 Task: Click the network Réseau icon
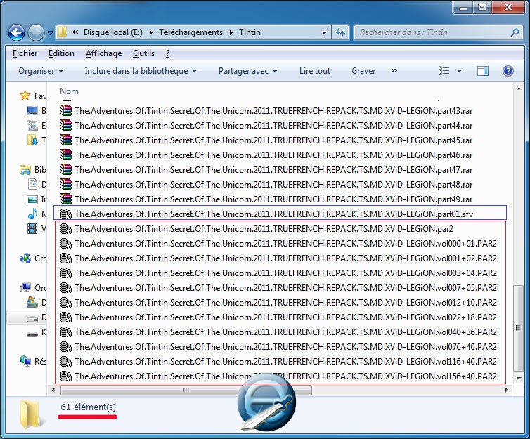click(x=25, y=361)
